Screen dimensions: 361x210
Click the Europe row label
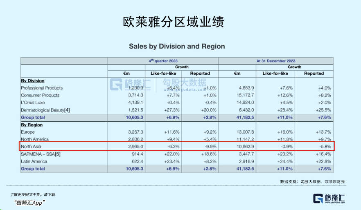(28, 132)
